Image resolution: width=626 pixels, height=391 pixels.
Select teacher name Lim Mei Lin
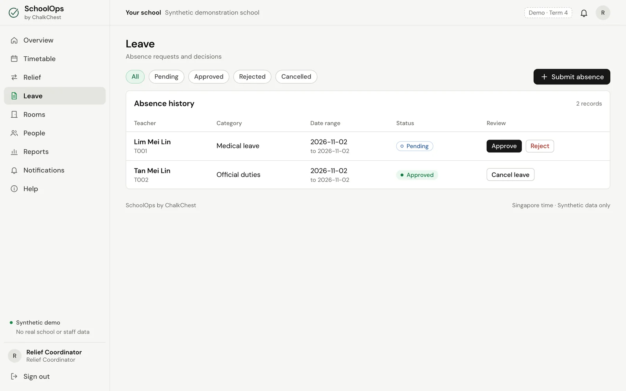[x=152, y=142]
